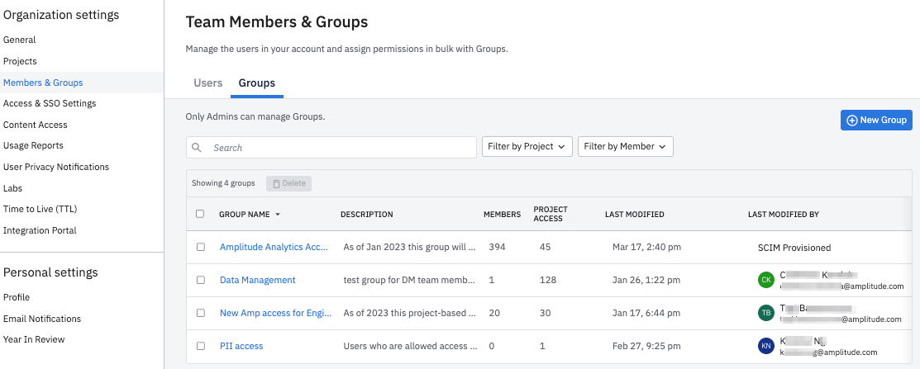Screen dimensions: 920x369
Task: Toggle the select-all groups checkbox
Action: point(200,214)
